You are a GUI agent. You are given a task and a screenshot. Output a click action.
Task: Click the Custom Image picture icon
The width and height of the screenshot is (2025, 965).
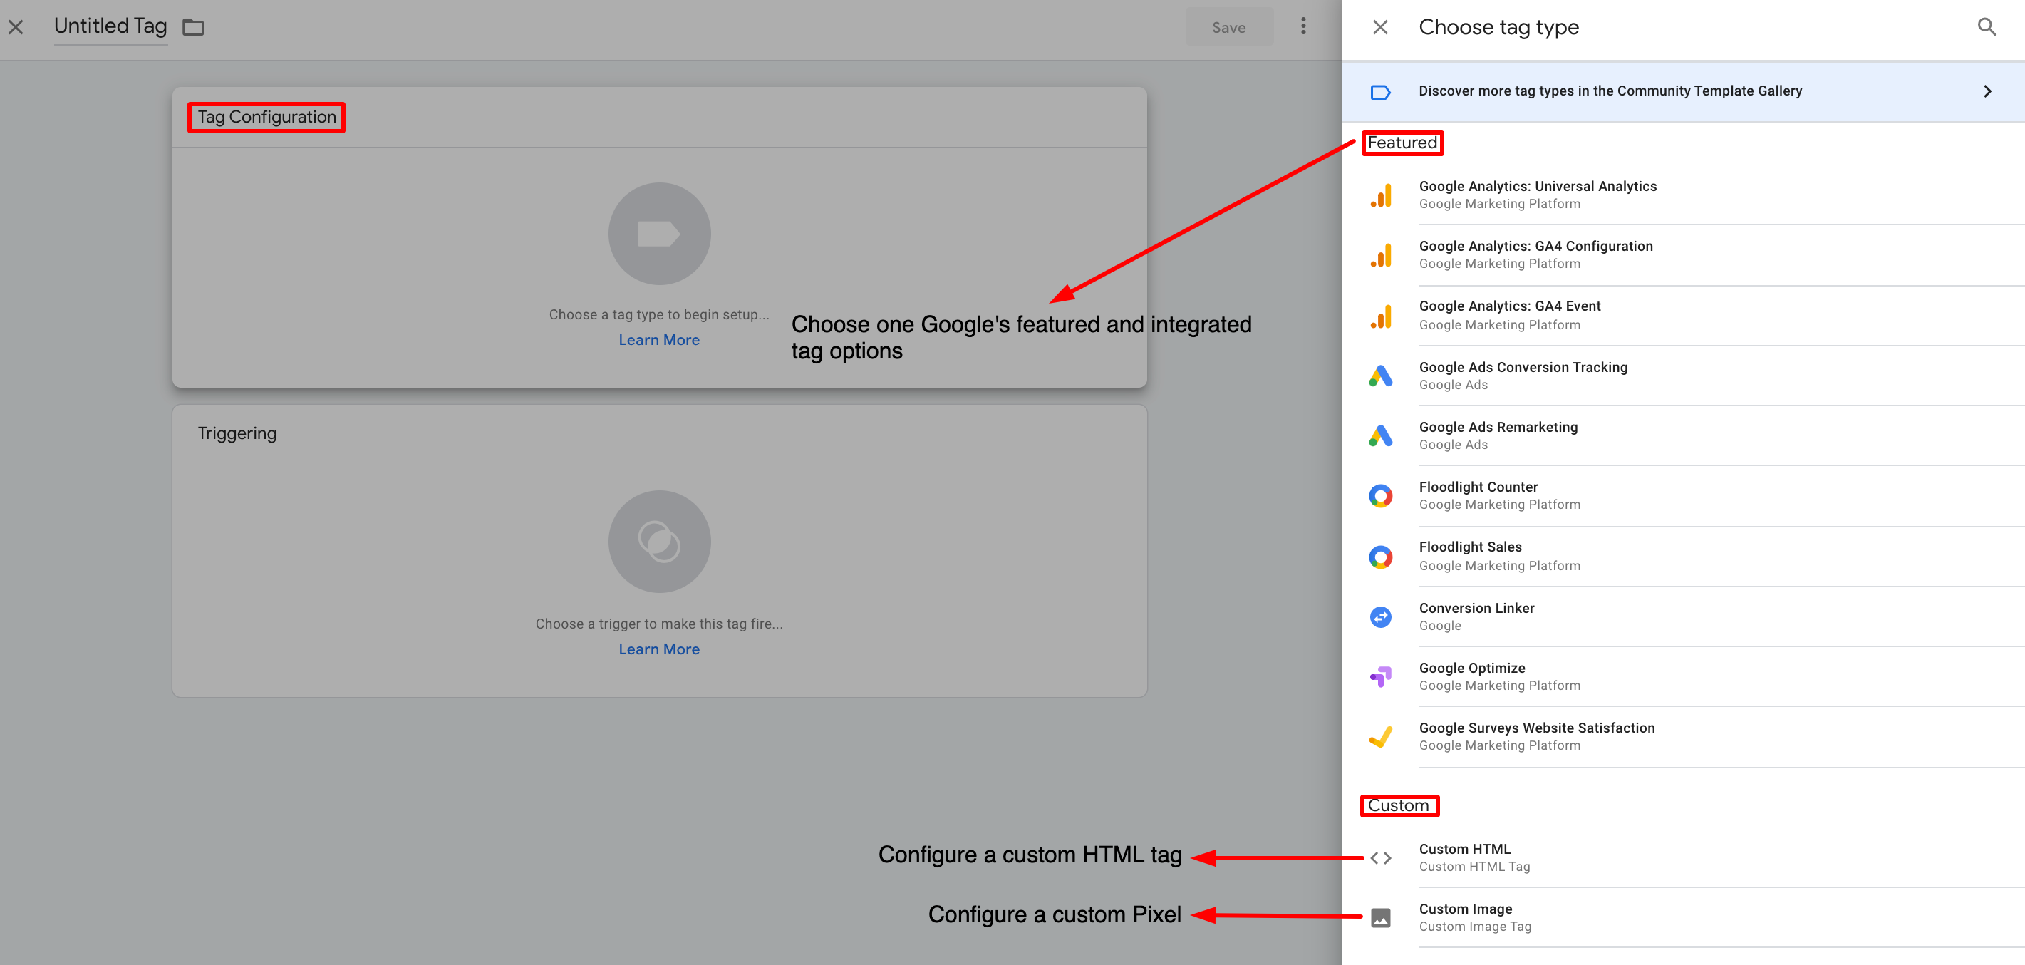(1380, 918)
